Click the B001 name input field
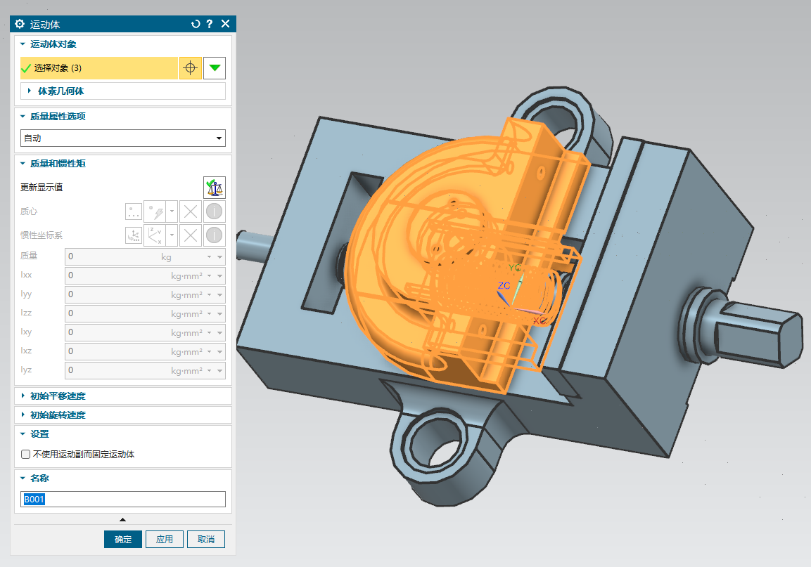The width and height of the screenshot is (811, 567). 123,500
